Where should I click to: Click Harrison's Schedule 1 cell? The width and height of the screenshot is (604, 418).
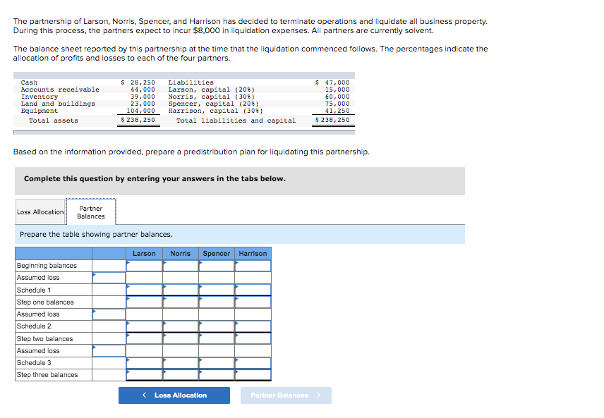tap(253, 290)
